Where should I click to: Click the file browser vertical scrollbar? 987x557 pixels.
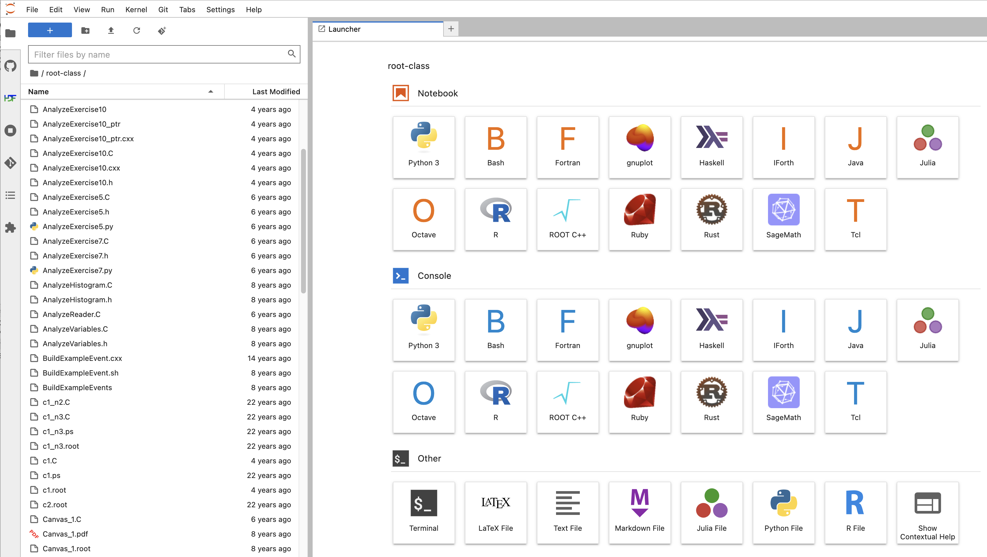click(303, 221)
